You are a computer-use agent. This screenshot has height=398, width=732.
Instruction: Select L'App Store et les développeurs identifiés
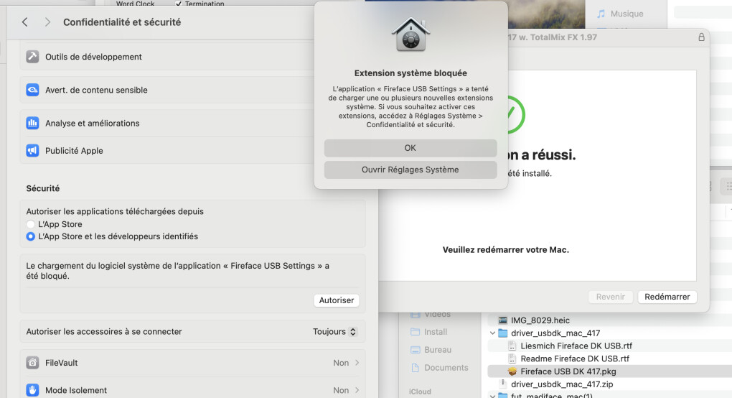[x=31, y=236]
